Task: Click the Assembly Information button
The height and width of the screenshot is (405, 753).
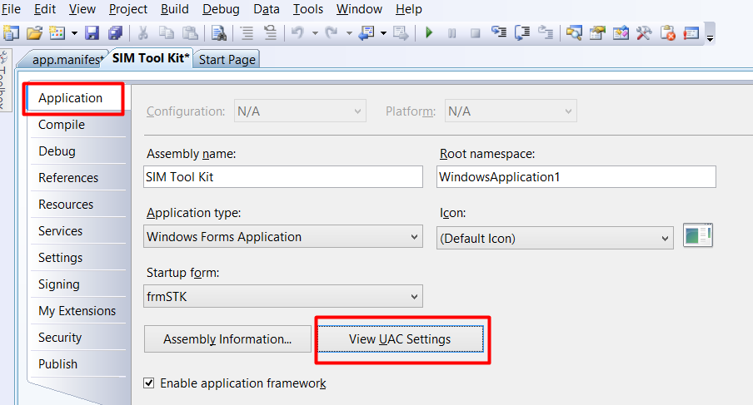Action: 227,339
